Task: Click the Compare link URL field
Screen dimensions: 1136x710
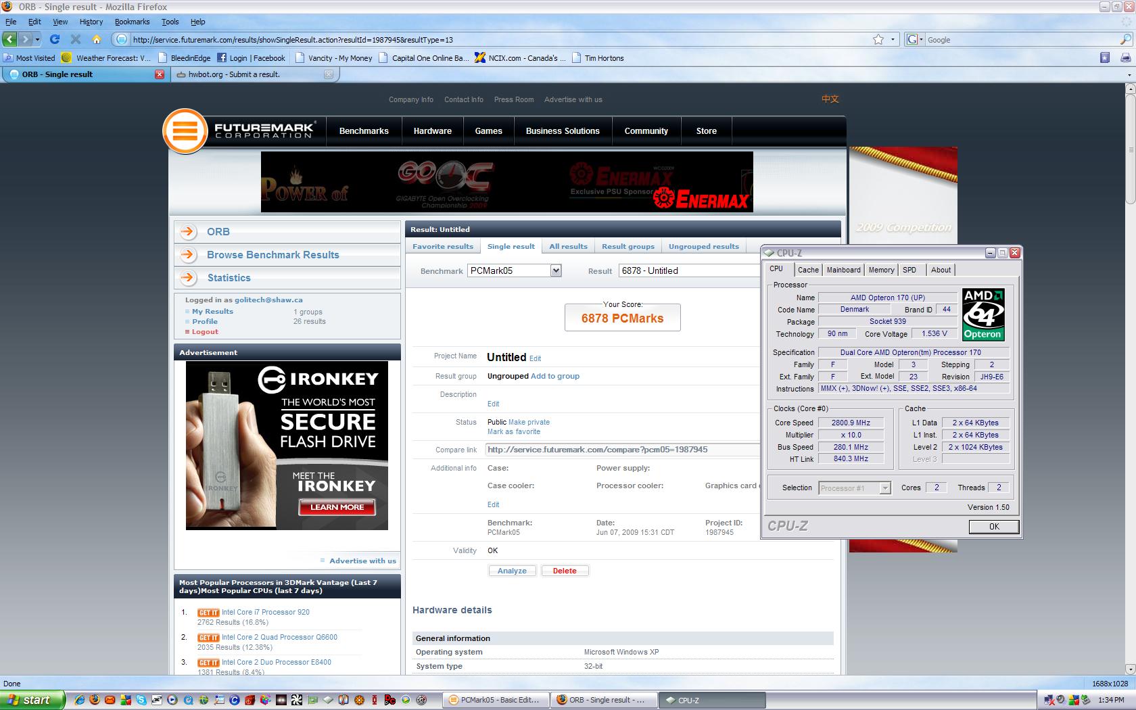Action: click(622, 450)
